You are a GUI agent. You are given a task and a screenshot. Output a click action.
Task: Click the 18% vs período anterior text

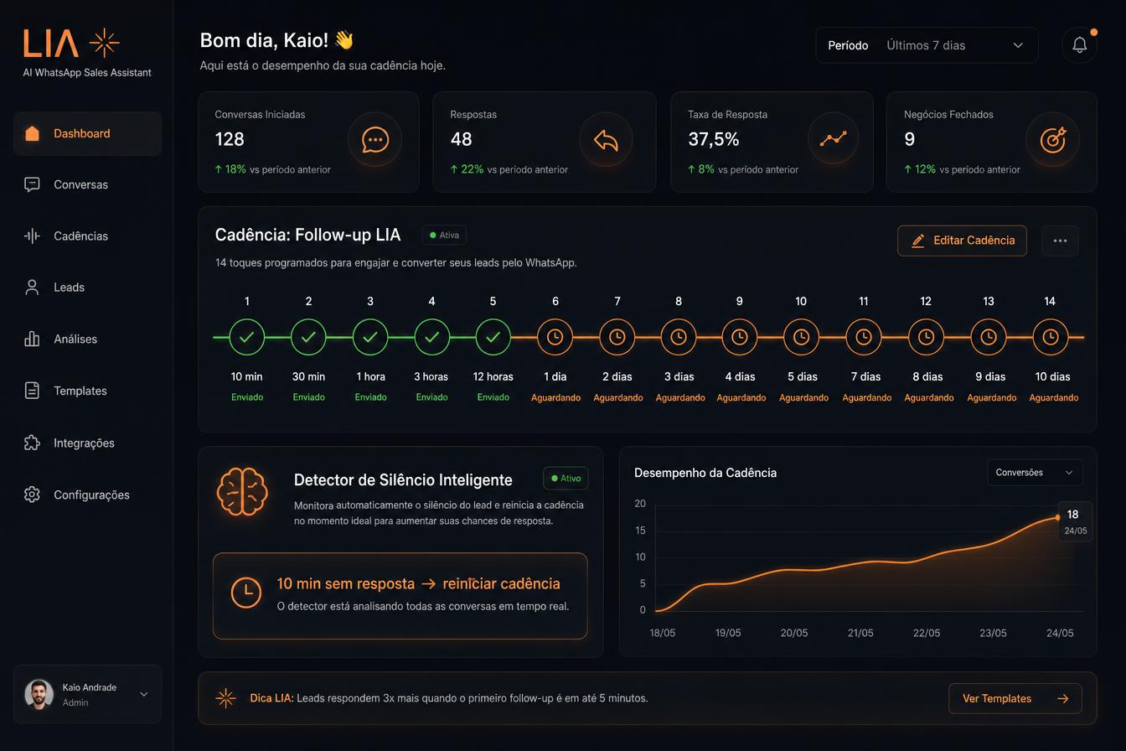[272, 169]
